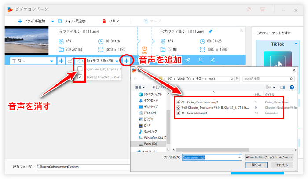Close the file open dialog
The image size is (308, 179).
294,70
